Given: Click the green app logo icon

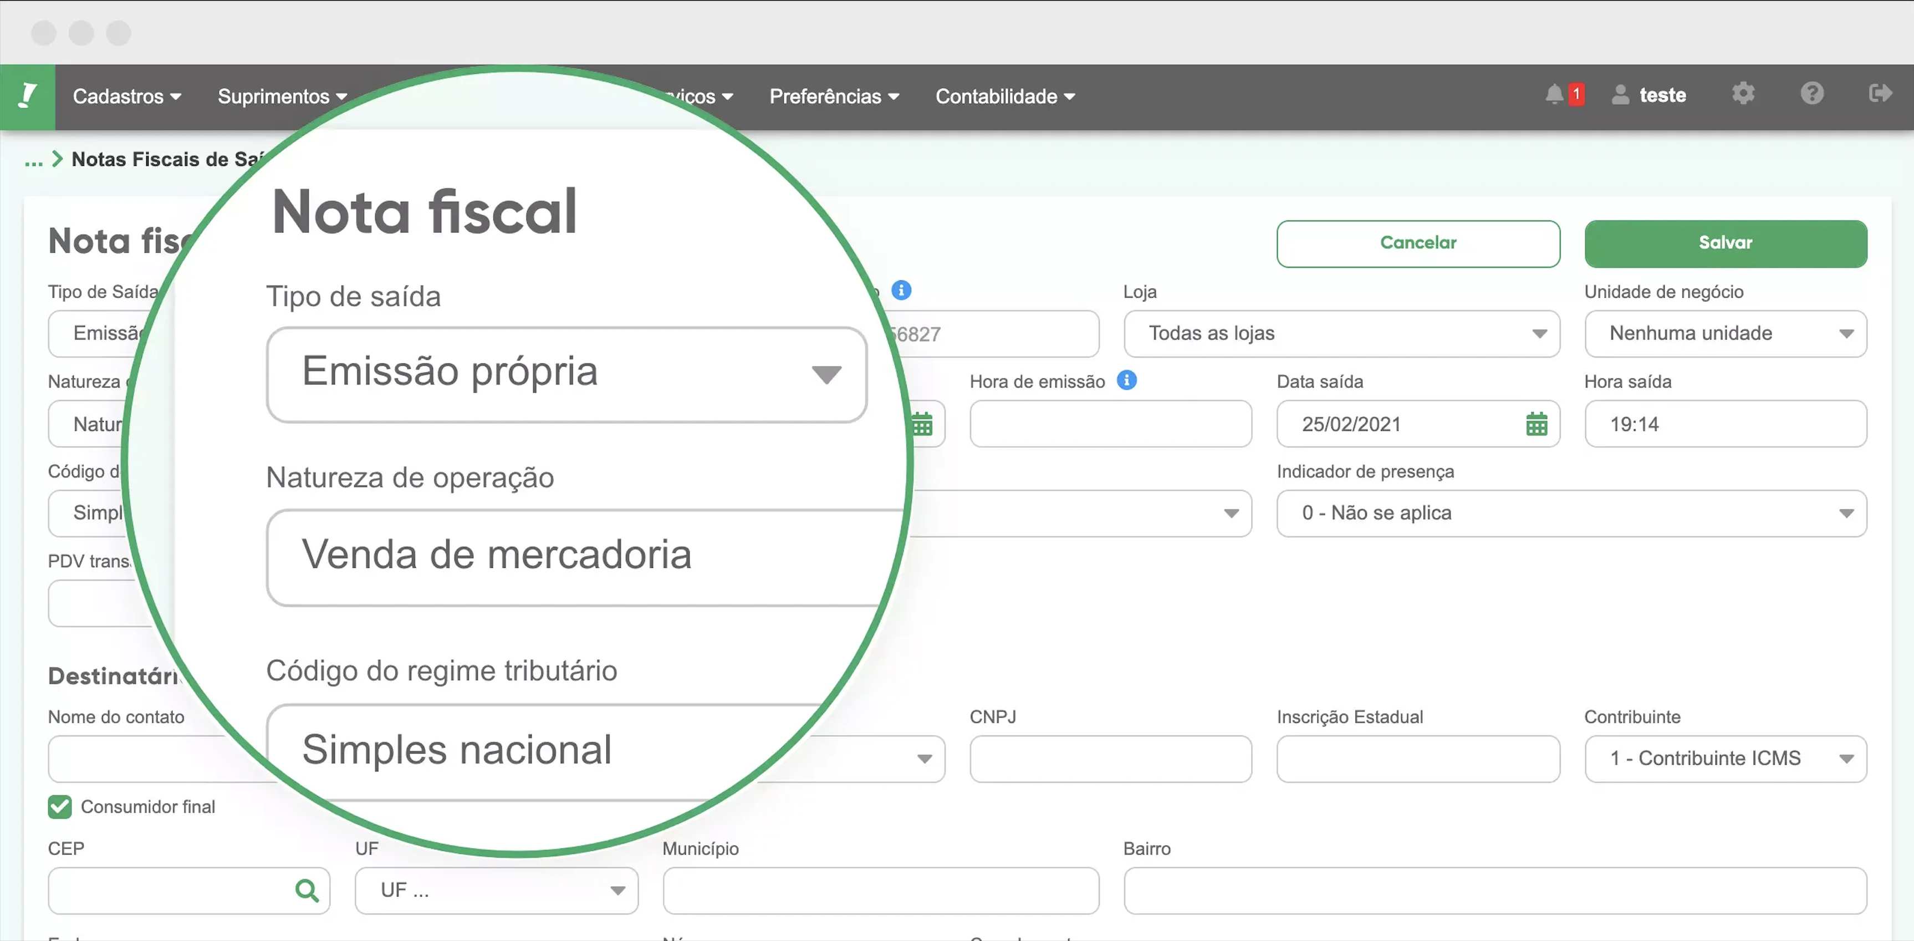Looking at the screenshot, I should tap(28, 96).
